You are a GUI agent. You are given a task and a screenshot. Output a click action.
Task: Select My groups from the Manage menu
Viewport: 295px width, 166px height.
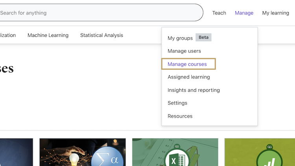coord(180,38)
